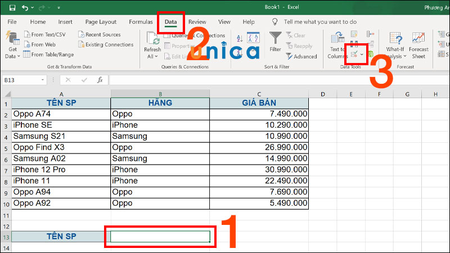Import data From Text/CSV
Image resolution: width=450 pixels, height=253 pixels.
[x=45, y=34]
